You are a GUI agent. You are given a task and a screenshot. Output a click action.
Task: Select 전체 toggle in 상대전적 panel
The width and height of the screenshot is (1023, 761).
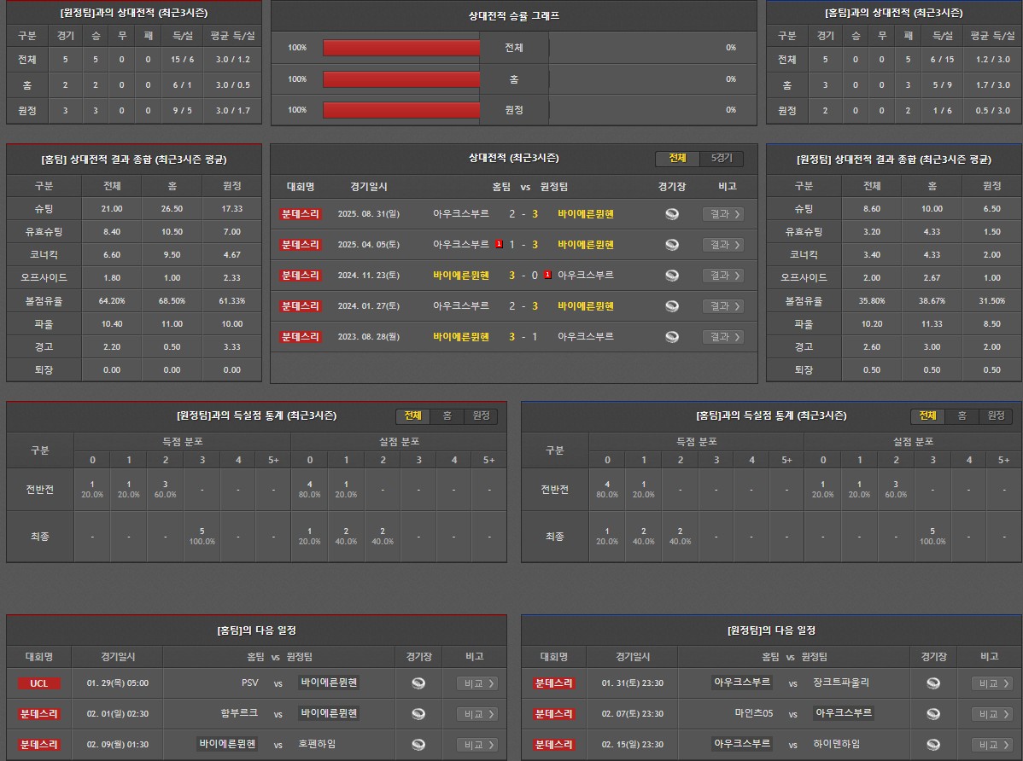(677, 159)
